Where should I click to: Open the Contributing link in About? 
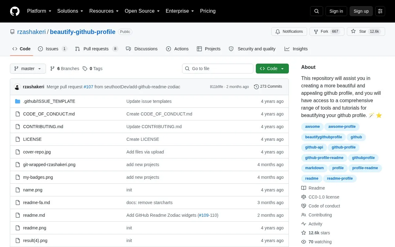pyautogui.click(x=317, y=215)
